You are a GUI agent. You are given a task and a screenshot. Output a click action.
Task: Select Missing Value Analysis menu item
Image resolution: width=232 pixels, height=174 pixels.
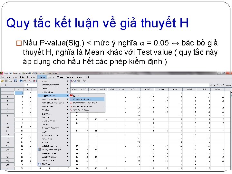click(53, 150)
